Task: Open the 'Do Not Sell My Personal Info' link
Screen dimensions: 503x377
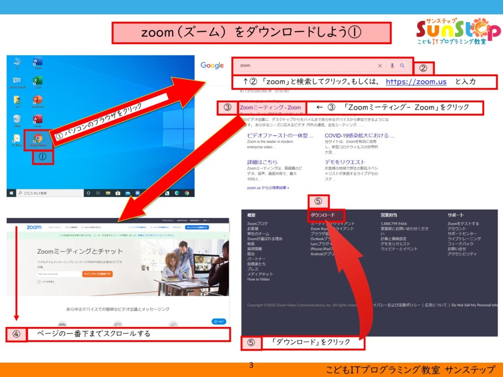Action: pos(475,305)
